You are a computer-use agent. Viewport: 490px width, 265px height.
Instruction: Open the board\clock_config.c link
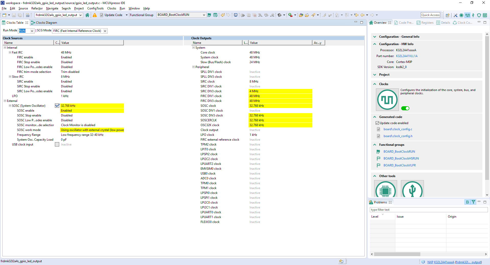(398, 129)
